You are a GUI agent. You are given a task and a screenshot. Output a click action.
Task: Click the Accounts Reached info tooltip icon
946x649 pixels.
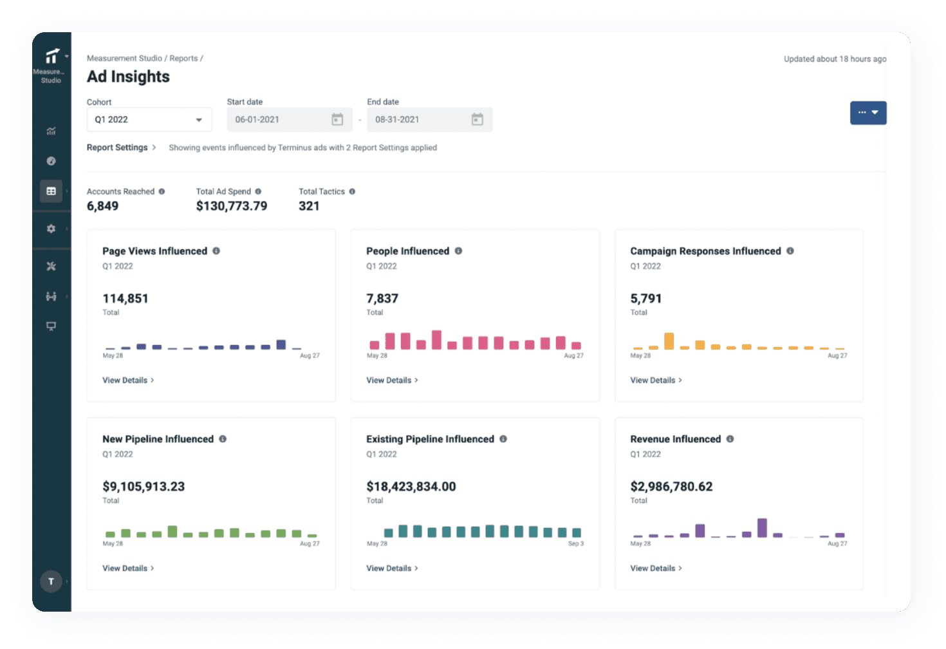point(162,191)
